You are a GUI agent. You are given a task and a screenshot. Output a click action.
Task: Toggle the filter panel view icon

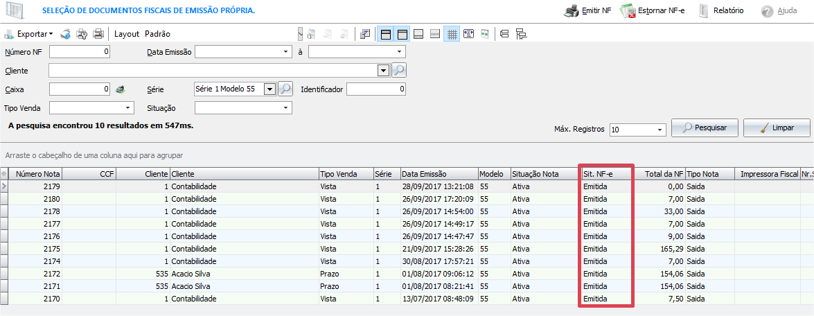(385, 34)
